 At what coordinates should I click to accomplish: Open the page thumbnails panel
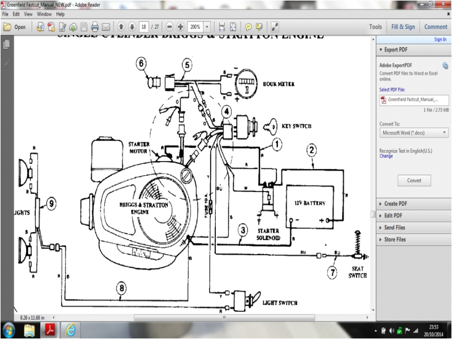pyautogui.click(x=6, y=45)
